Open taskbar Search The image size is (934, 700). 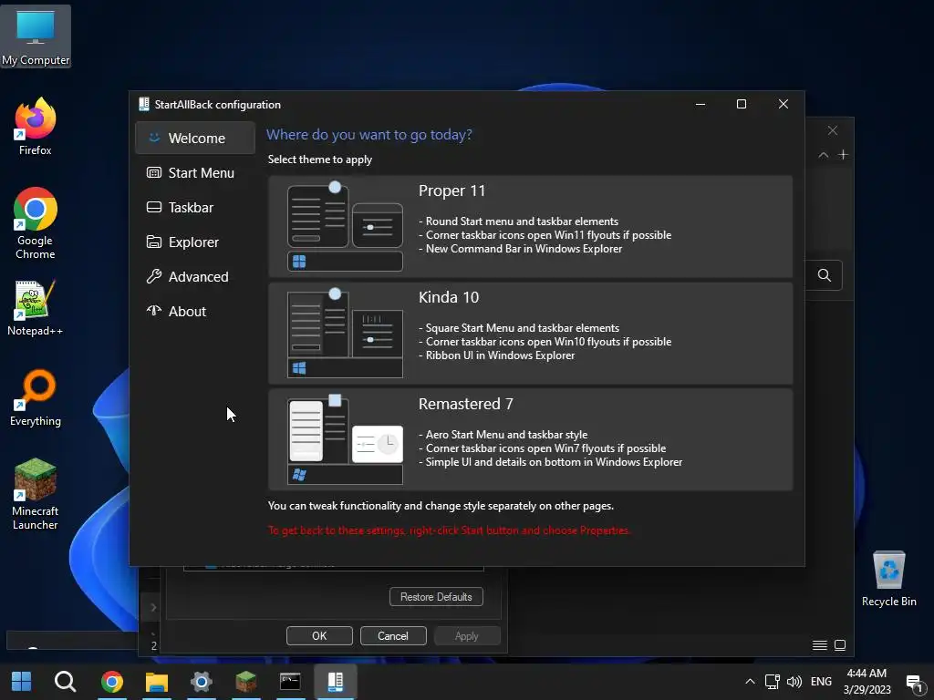(66, 682)
